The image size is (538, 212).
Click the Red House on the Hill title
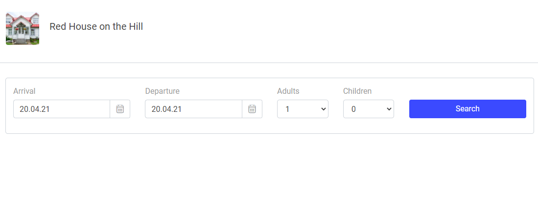point(96,26)
